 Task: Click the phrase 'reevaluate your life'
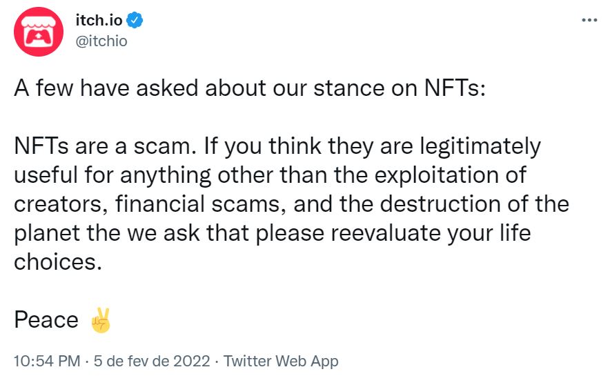[x=431, y=233]
